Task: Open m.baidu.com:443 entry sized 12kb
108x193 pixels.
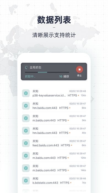Action: tap(44, 158)
